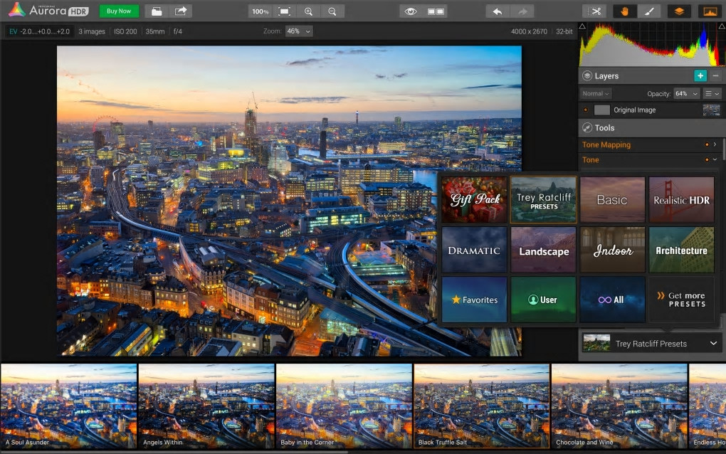The height and width of the screenshot is (454, 726).
Task: Toggle the Tone Mapping enable dot
Action: click(706, 144)
